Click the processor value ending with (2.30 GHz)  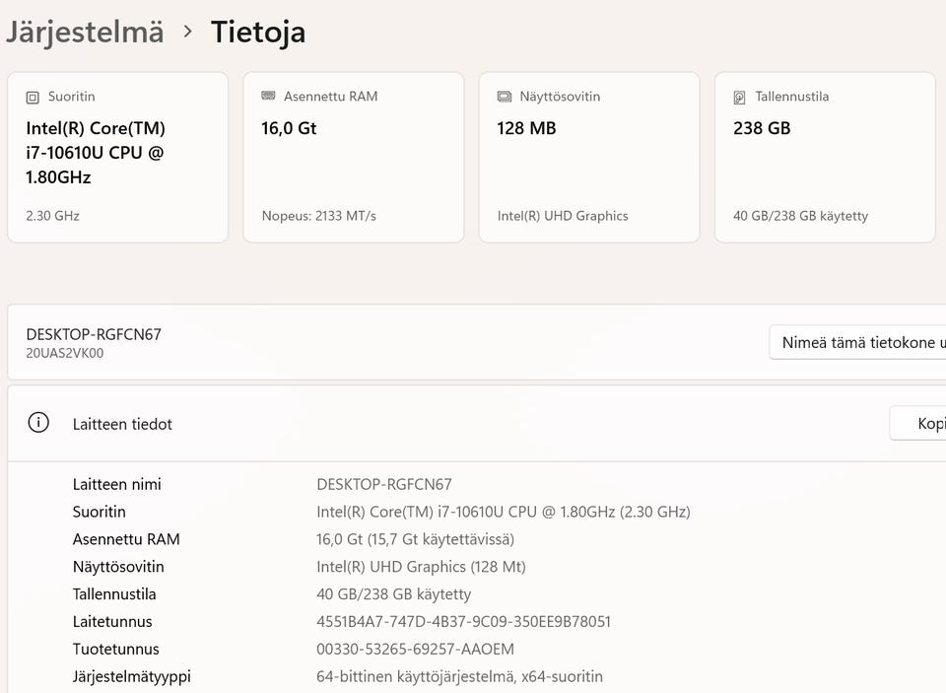pyautogui.click(x=504, y=512)
